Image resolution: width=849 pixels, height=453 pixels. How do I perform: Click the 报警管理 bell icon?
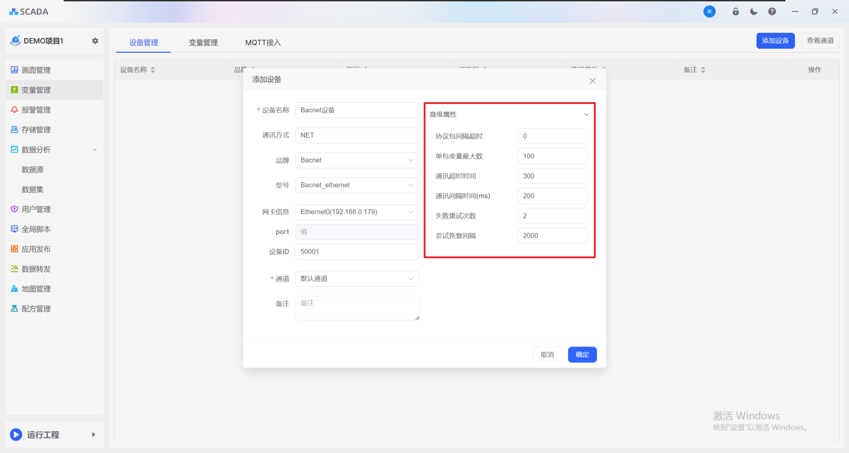(x=15, y=110)
